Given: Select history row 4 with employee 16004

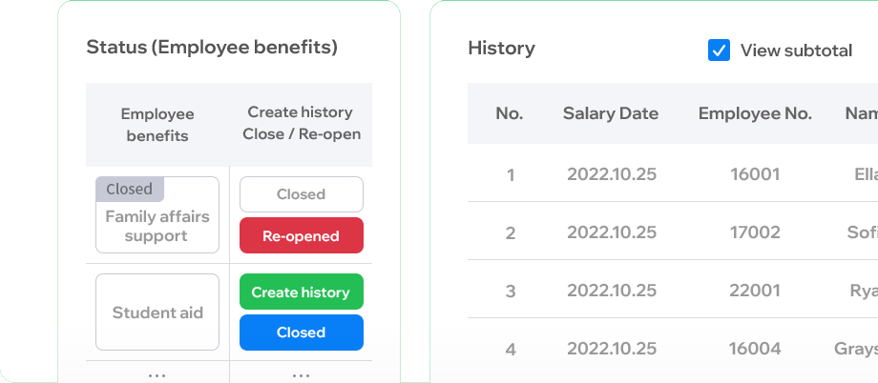Looking at the screenshot, I should (673, 349).
